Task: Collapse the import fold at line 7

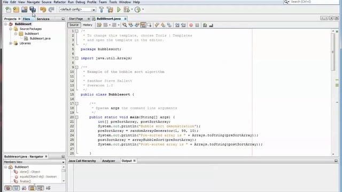Action: [x=76, y=58]
